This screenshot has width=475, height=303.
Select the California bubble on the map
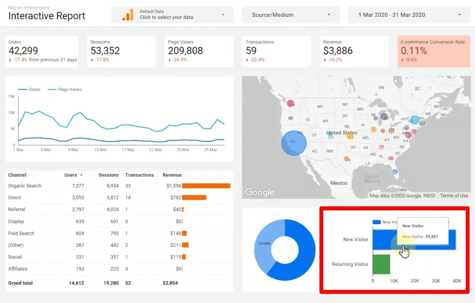pos(293,143)
